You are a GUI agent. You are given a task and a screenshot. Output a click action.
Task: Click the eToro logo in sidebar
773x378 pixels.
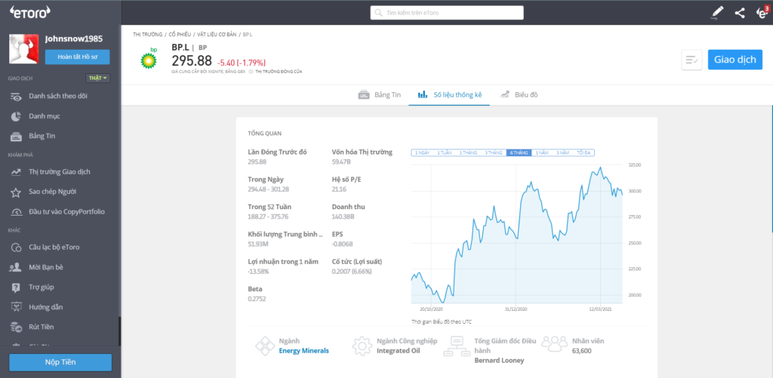tap(30, 12)
